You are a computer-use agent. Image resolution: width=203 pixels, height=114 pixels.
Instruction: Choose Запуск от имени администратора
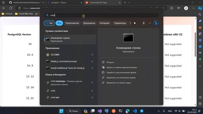119,67
